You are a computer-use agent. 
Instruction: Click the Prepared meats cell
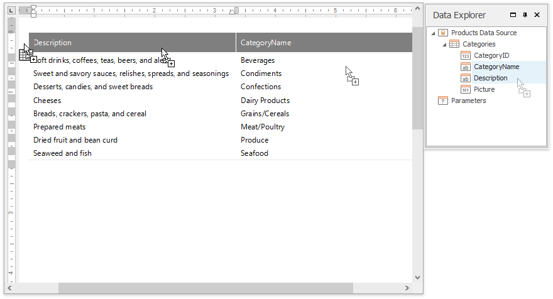click(59, 127)
